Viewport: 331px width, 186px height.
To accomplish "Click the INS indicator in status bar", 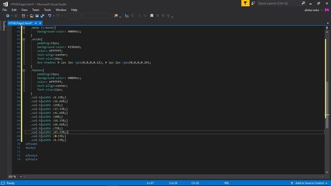I will point(227,183).
